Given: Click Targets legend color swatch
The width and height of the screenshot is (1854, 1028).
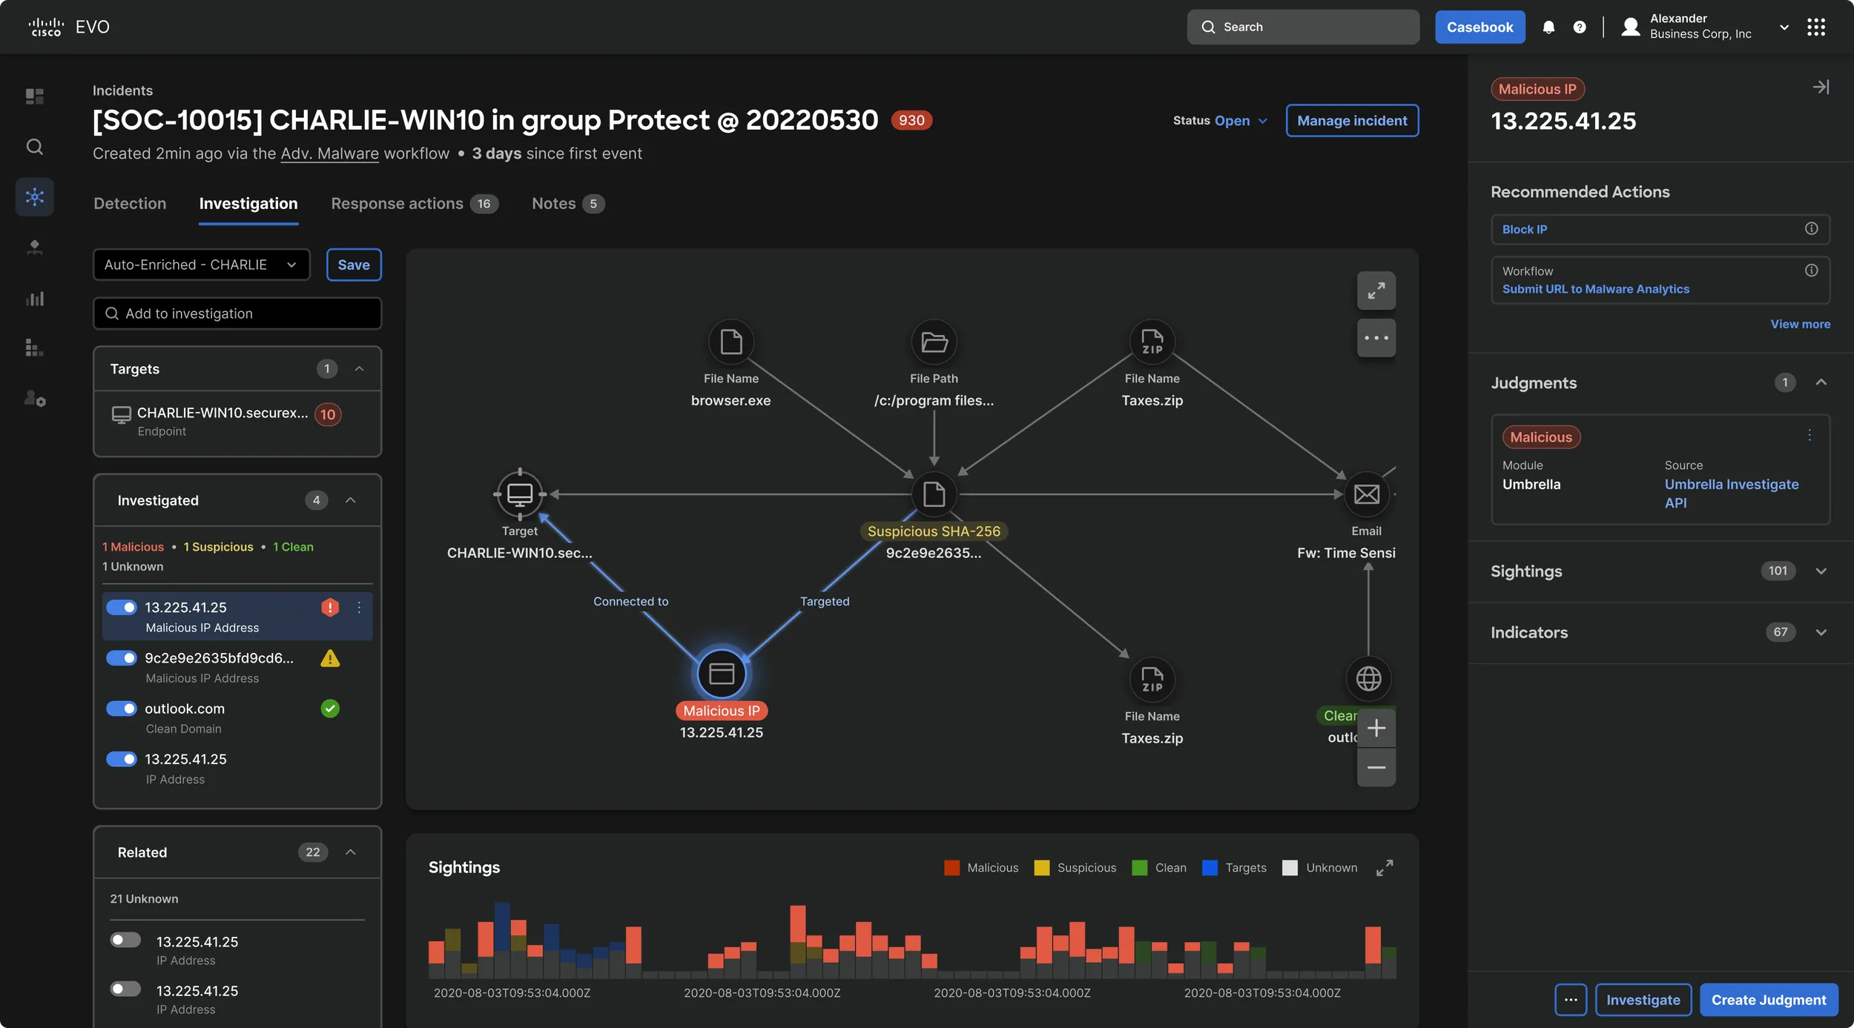Looking at the screenshot, I should [x=1210, y=868].
